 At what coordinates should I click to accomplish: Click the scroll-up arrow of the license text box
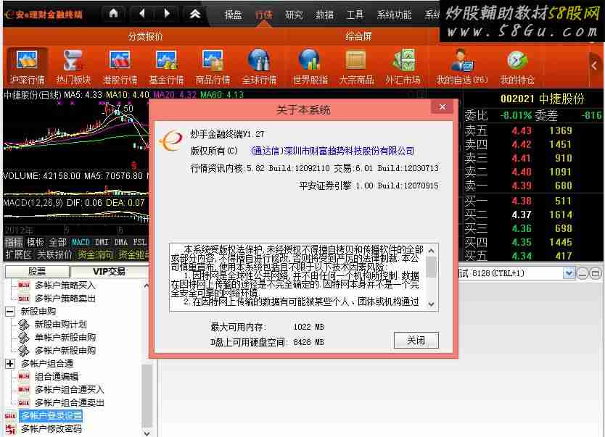point(432,251)
